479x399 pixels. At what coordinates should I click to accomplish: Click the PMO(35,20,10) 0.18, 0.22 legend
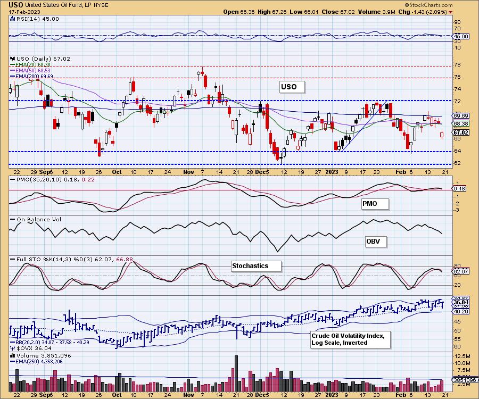click(52, 179)
